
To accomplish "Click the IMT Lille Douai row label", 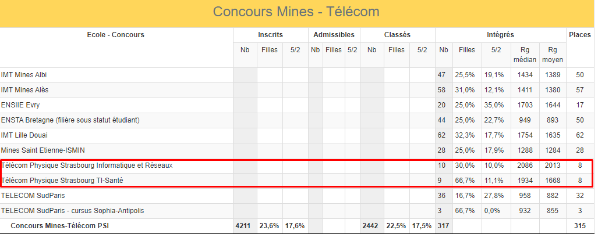I will [24, 135].
